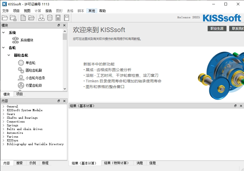Float the 模块 panel with undock icon
This screenshot has width=244, height=171.
(59, 25)
